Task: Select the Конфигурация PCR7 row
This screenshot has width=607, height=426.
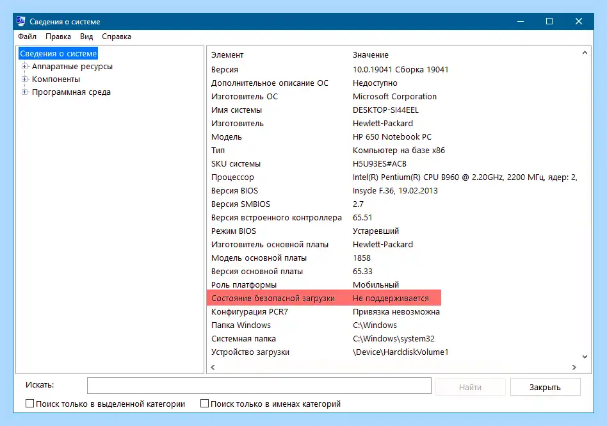Action: point(393,312)
